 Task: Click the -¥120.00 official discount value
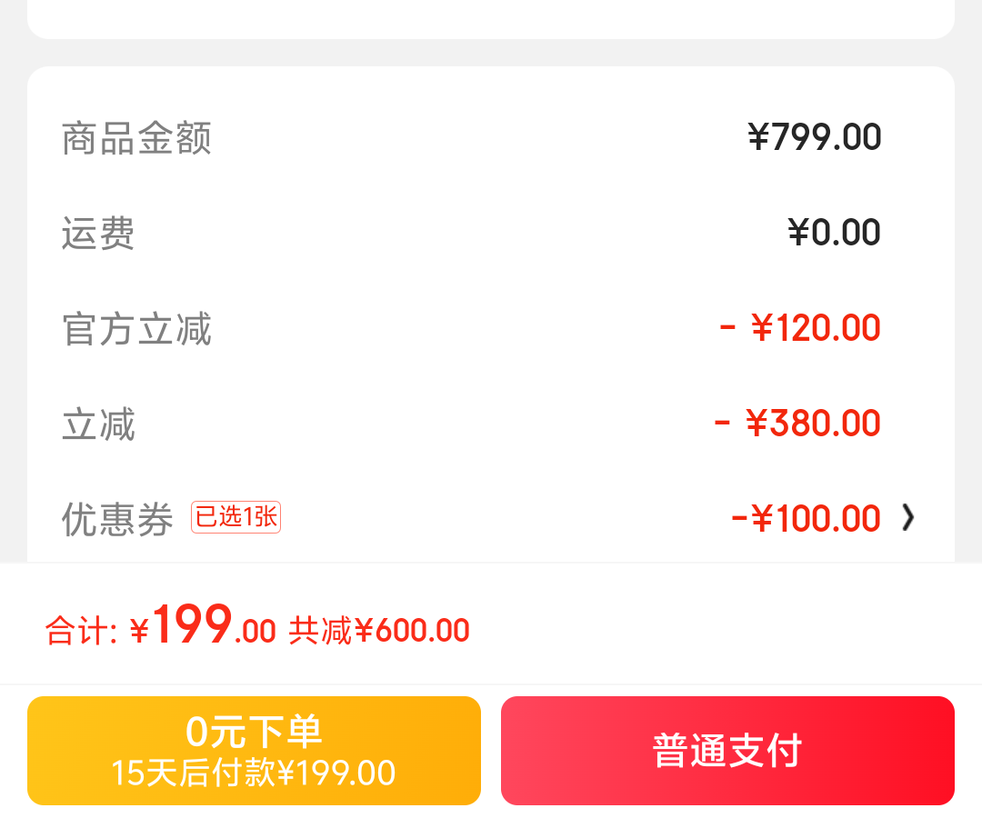[800, 327]
